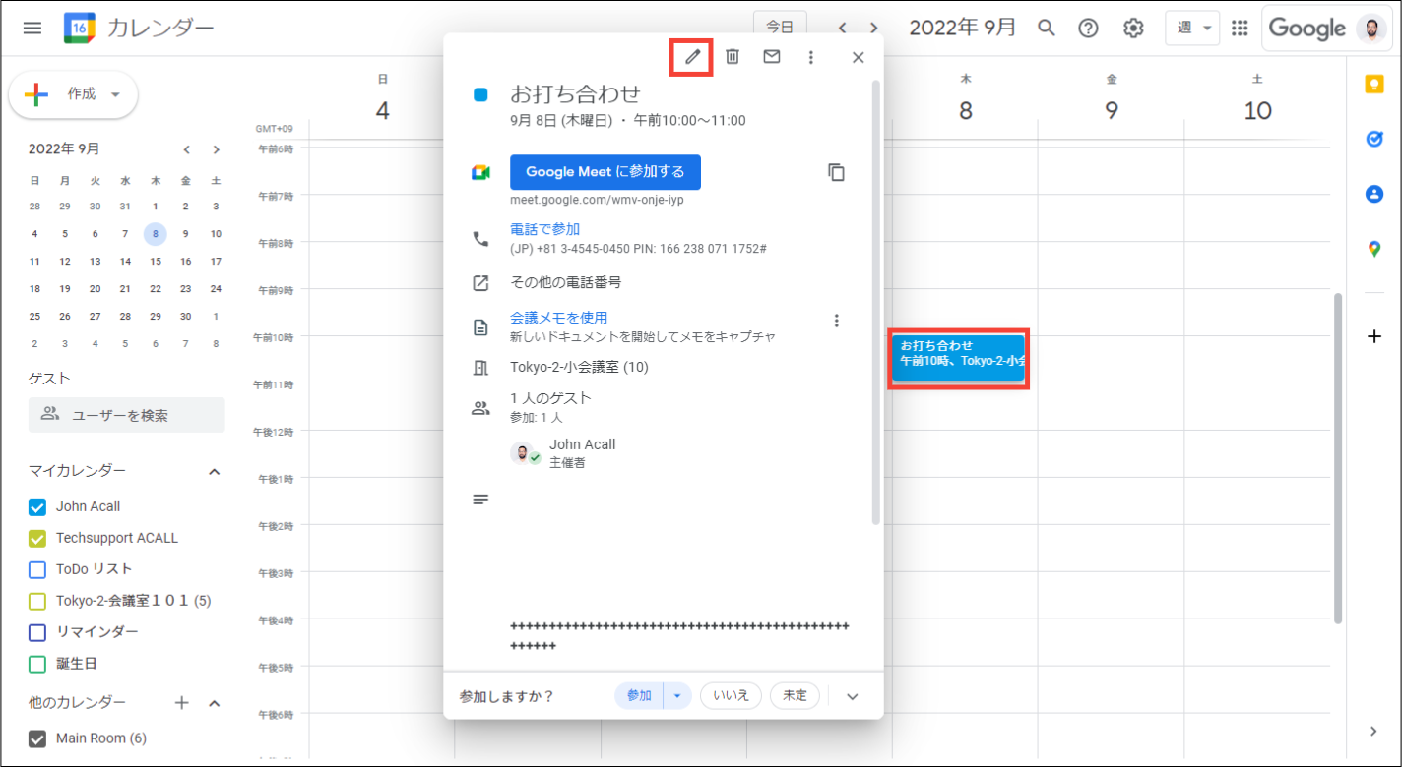This screenshot has width=1402, height=767.
Task: Click 会議メモを使用 link
Action: pos(558,318)
